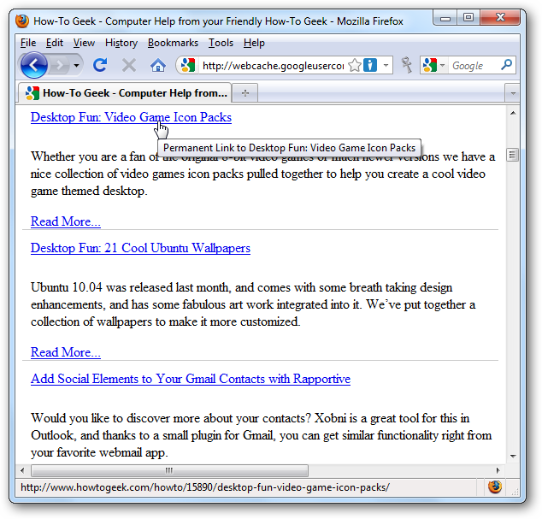
Task: Click the horizontal scrollbar left arrow
Action: pos(22,470)
